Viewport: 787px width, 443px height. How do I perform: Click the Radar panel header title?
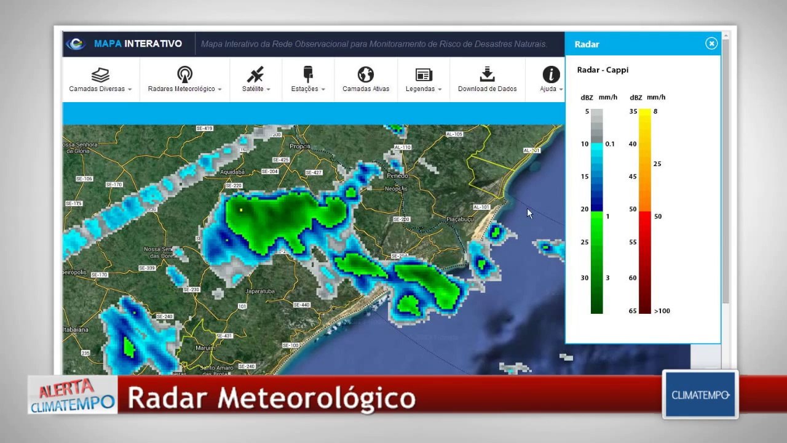tap(587, 44)
